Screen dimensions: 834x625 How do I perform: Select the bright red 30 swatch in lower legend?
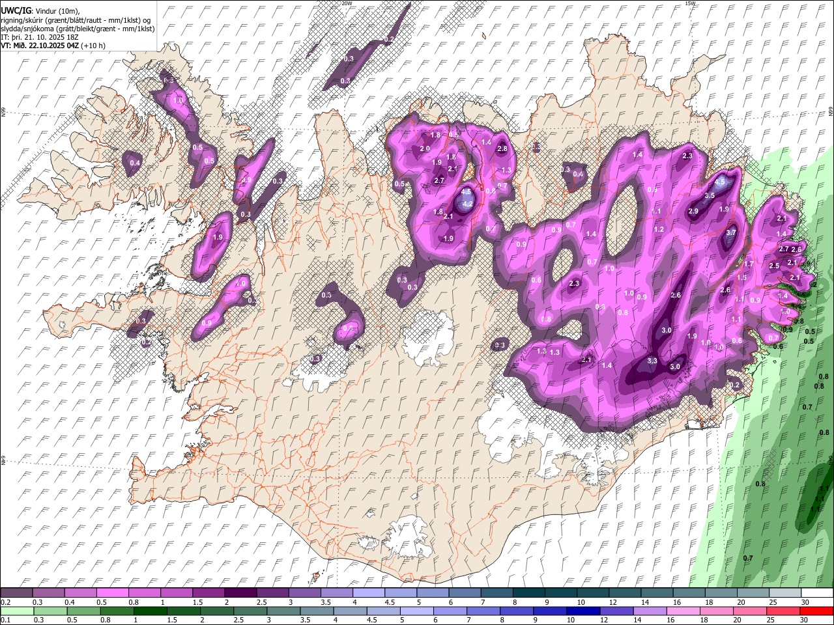(x=817, y=611)
